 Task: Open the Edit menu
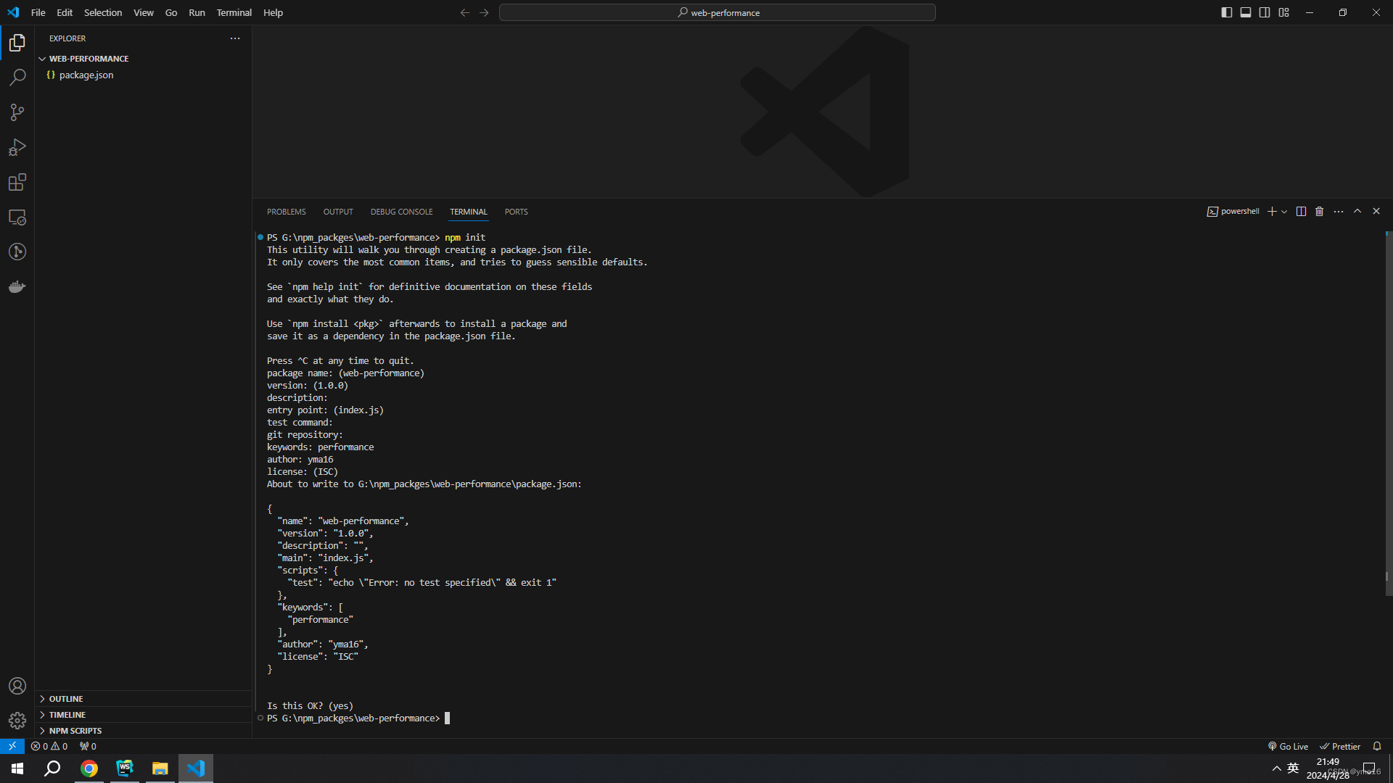click(x=65, y=12)
